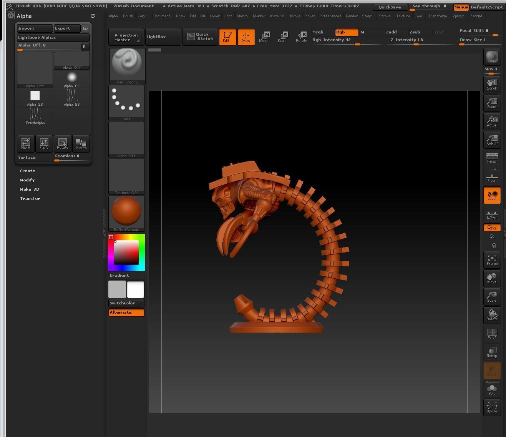This screenshot has height=437, width=506.
Task: Toggle XYZ rotation mode
Action: [x=492, y=228]
